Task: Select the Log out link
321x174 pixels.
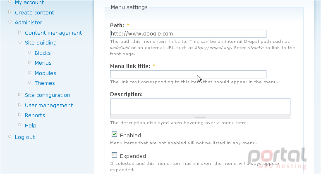Action: [x=25, y=137]
